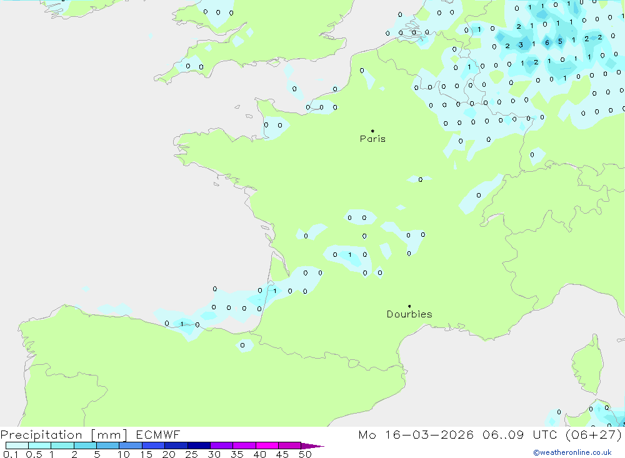Image resolution: width=625 pixels, height=458 pixels.
Task: Open the weatheronline.co.uk copyright link
Action: pyautogui.click(x=572, y=452)
